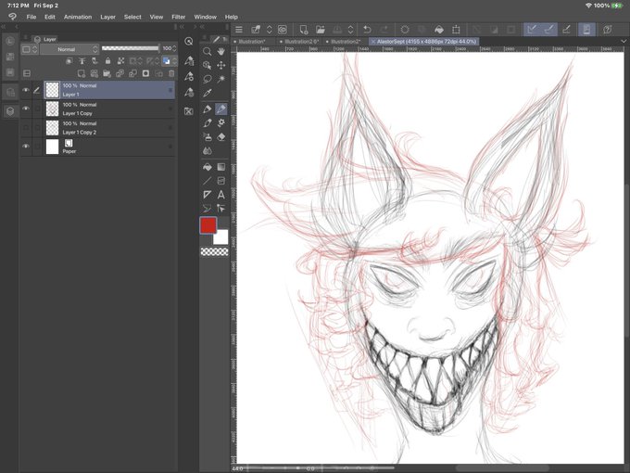The image size is (630, 473).
Task: Click the Delete layer trash icon
Action: [171, 73]
